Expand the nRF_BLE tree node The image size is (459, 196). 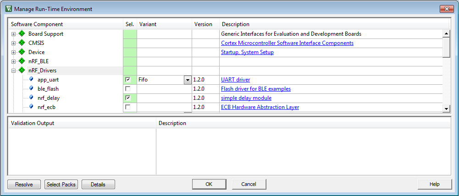tap(13, 61)
